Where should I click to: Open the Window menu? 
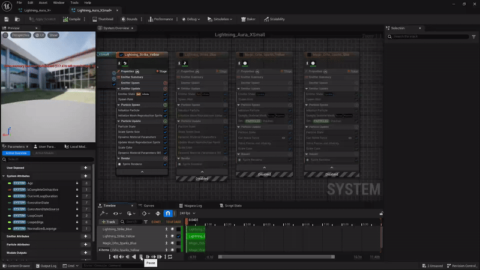click(58, 3)
